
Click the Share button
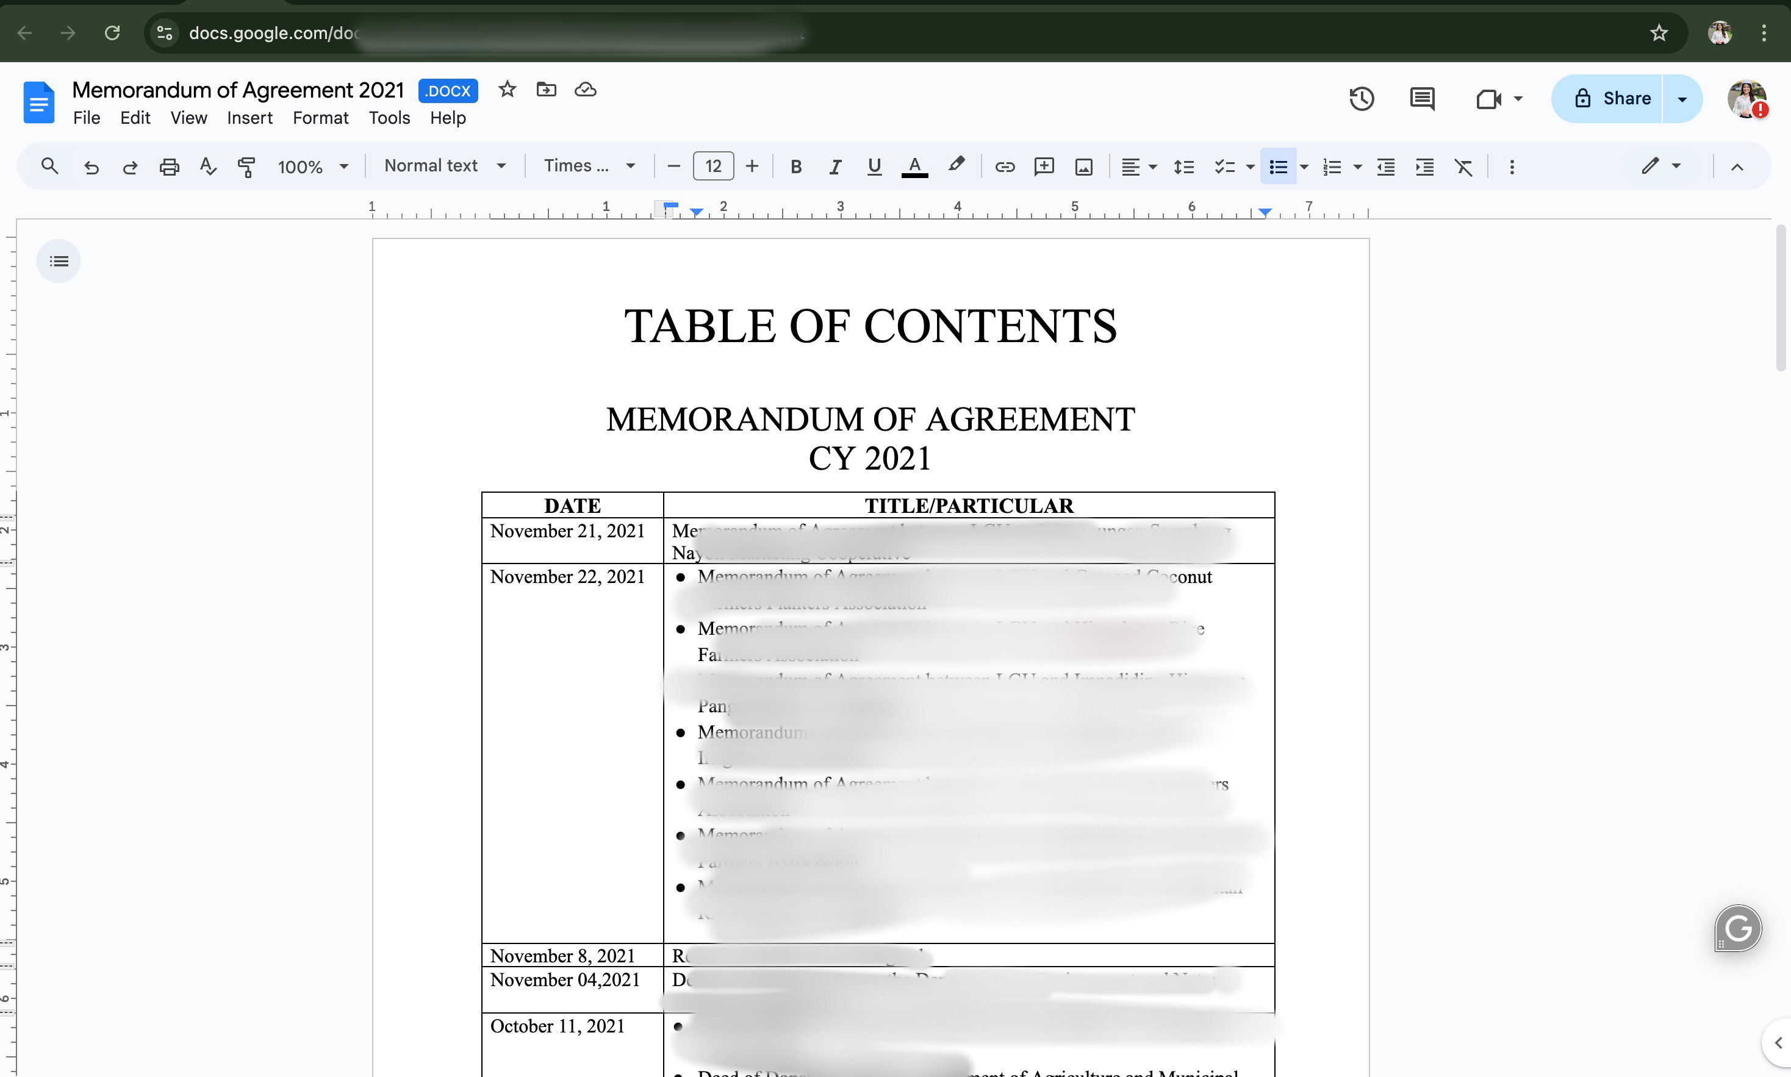point(1612,99)
